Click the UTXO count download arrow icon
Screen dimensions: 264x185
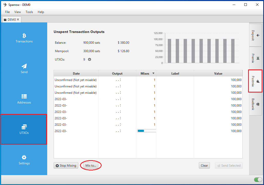click(x=90, y=59)
